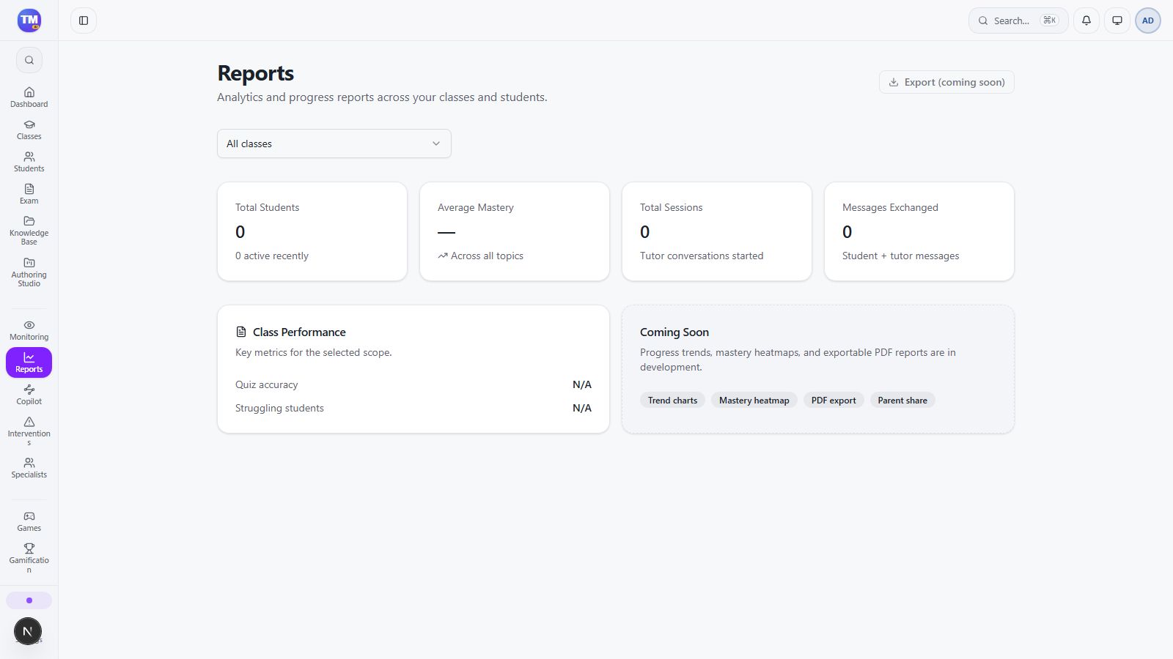Open Games in the sidebar
This screenshot has height=659, width=1173.
tap(29, 521)
